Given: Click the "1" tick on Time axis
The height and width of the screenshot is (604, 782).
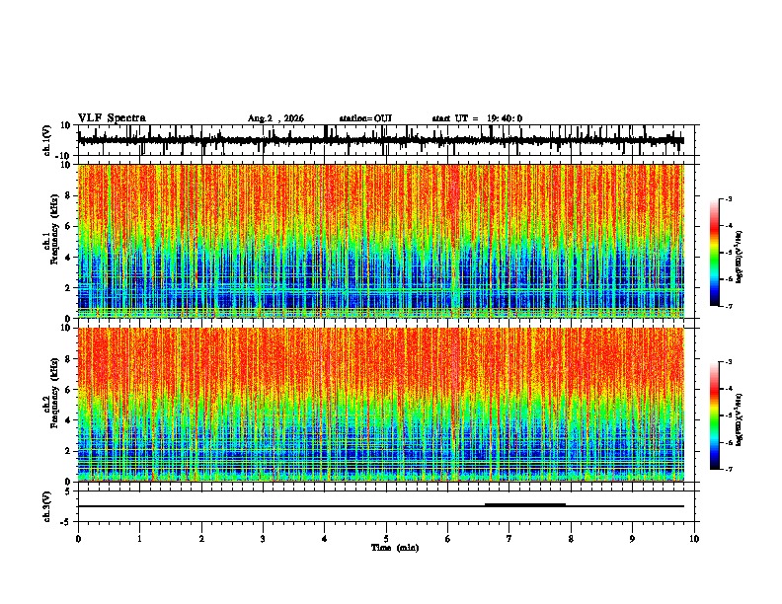Looking at the screenshot, I should click(x=139, y=539).
